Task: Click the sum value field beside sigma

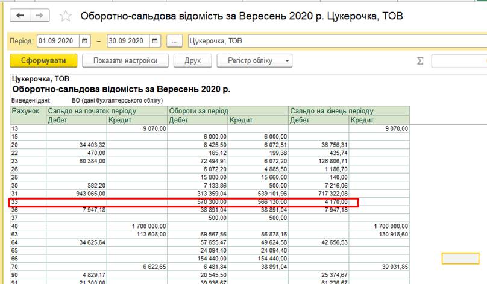Action: [458, 61]
